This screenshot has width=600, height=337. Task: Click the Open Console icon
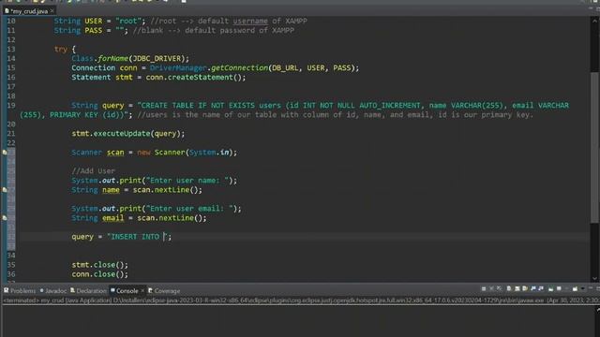[575, 288]
